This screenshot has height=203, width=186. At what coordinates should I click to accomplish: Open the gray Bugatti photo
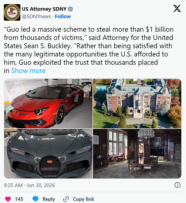click(48, 153)
